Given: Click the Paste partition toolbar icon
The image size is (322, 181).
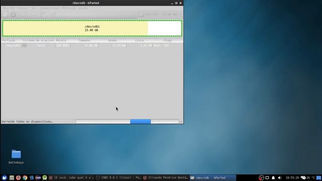Looking at the screenshot, I should (x=43, y=15).
